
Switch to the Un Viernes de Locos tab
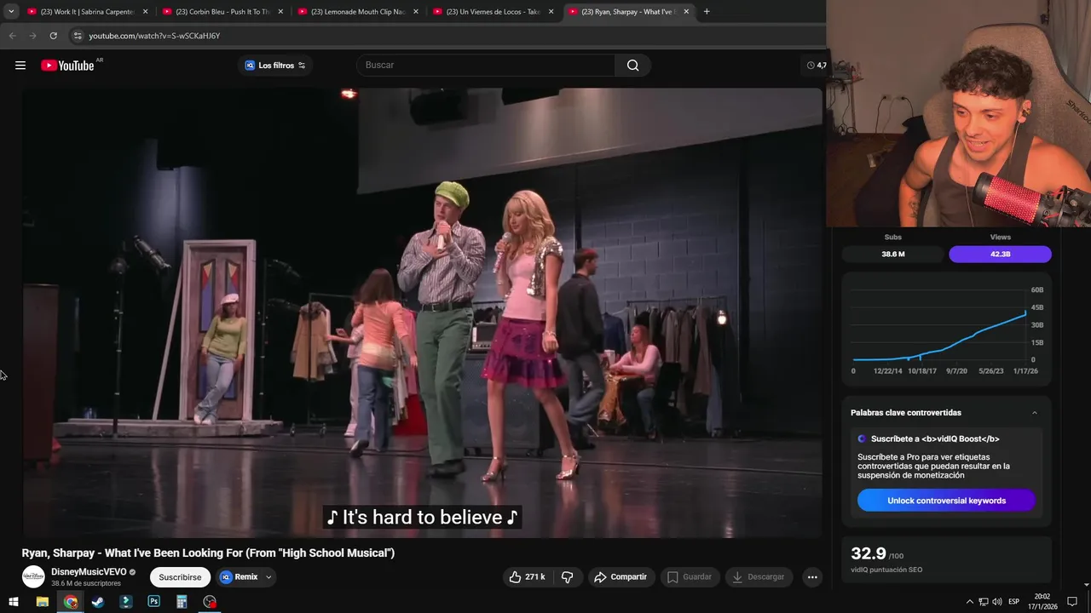pyautogui.click(x=493, y=12)
